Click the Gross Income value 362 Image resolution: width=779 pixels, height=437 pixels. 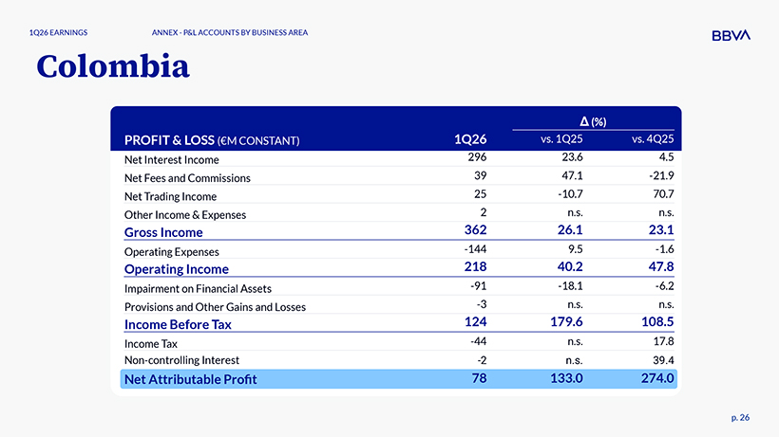tap(475, 230)
